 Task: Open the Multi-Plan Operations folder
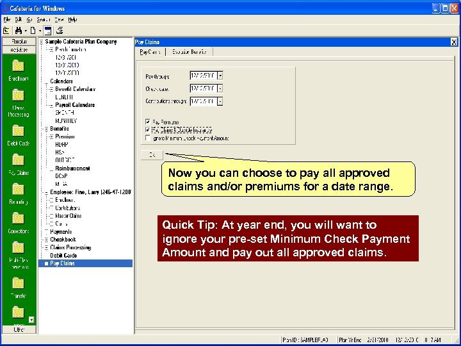[18, 248]
